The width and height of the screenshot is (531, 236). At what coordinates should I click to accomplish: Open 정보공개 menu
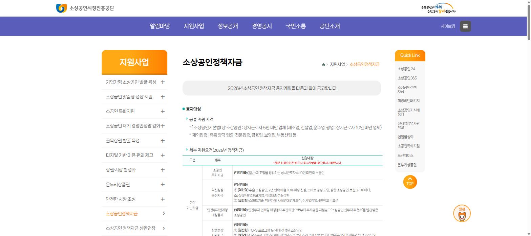point(228,26)
